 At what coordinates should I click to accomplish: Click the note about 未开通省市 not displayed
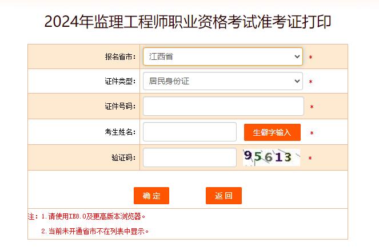point(95,232)
